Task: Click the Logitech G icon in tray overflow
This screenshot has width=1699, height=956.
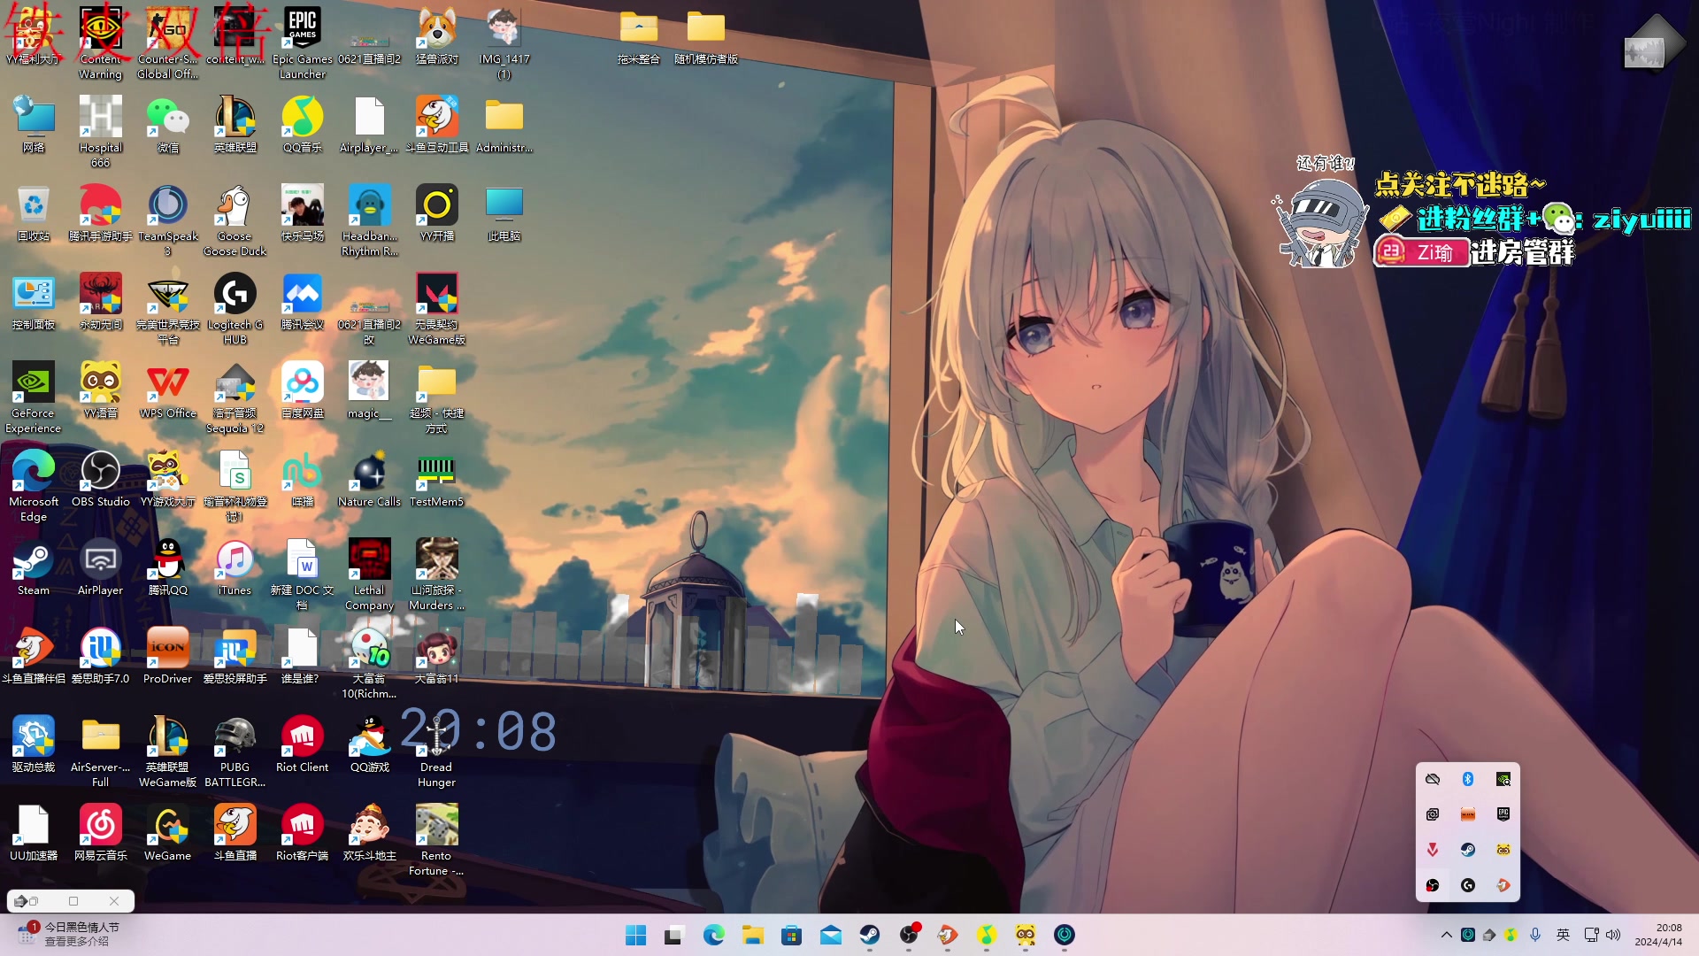Action: click(x=1468, y=885)
